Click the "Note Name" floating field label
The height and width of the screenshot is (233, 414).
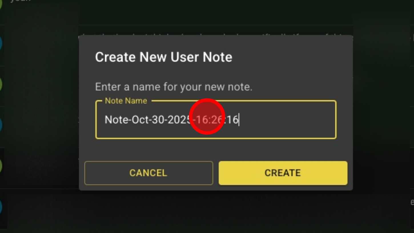[x=126, y=101]
